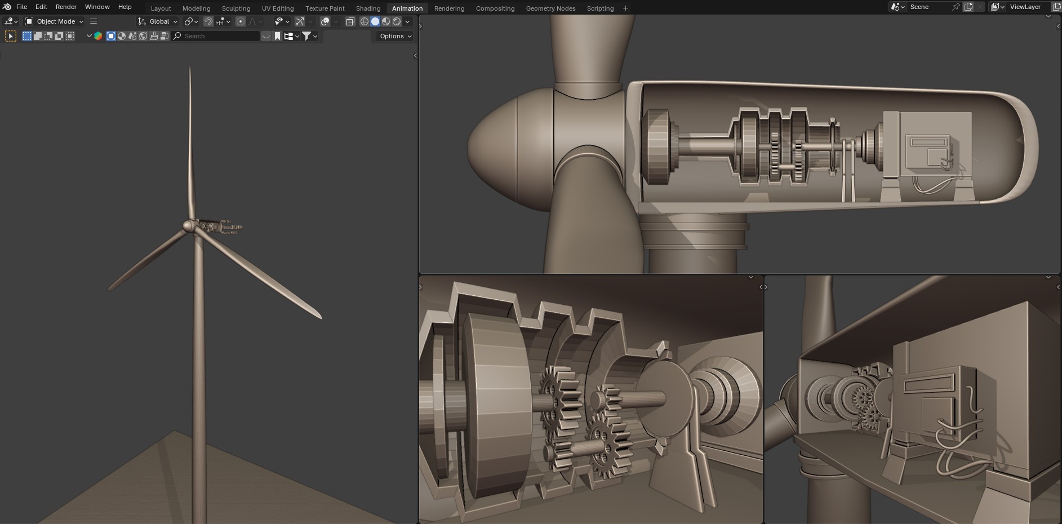Image resolution: width=1062 pixels, height=524 pixels.
Task: Toggle X-ray view mode
Action: point(350,21)
